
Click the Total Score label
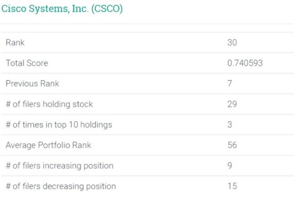27,63
